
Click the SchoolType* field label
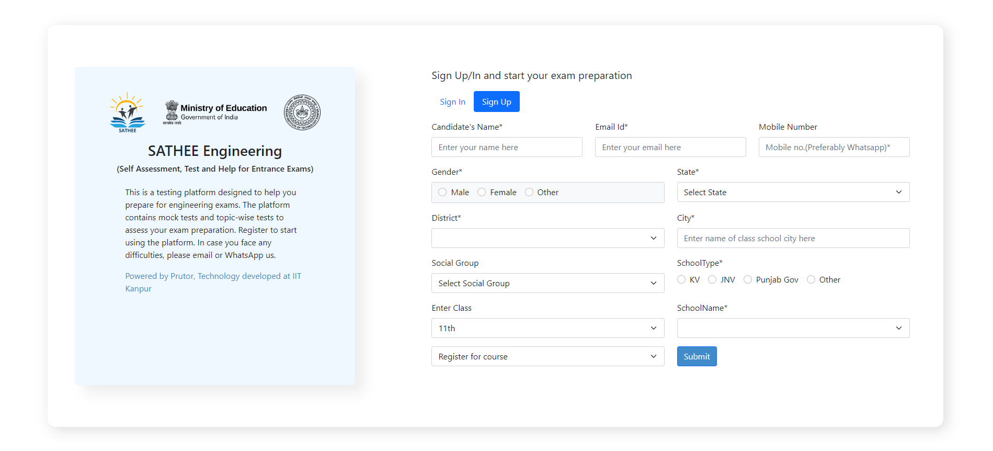tap(700, 263)
